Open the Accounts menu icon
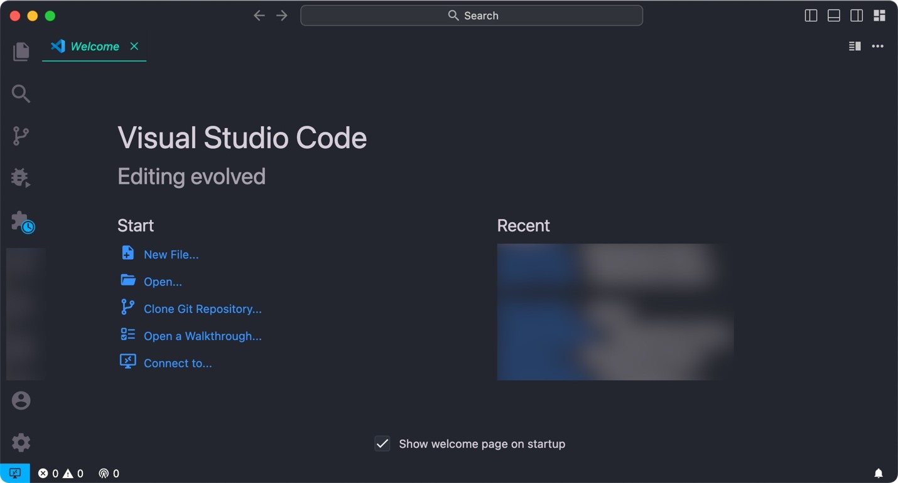 pyautogui.click(x=21, y=400)
